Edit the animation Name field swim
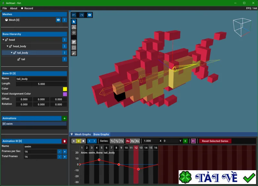This screenshot has height=186, width=258. (x=45, y=146)
